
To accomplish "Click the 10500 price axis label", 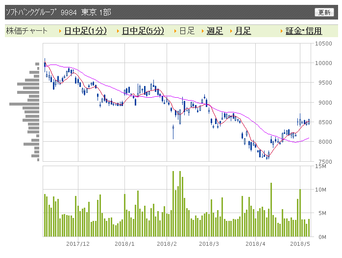I will coord(323,43).
